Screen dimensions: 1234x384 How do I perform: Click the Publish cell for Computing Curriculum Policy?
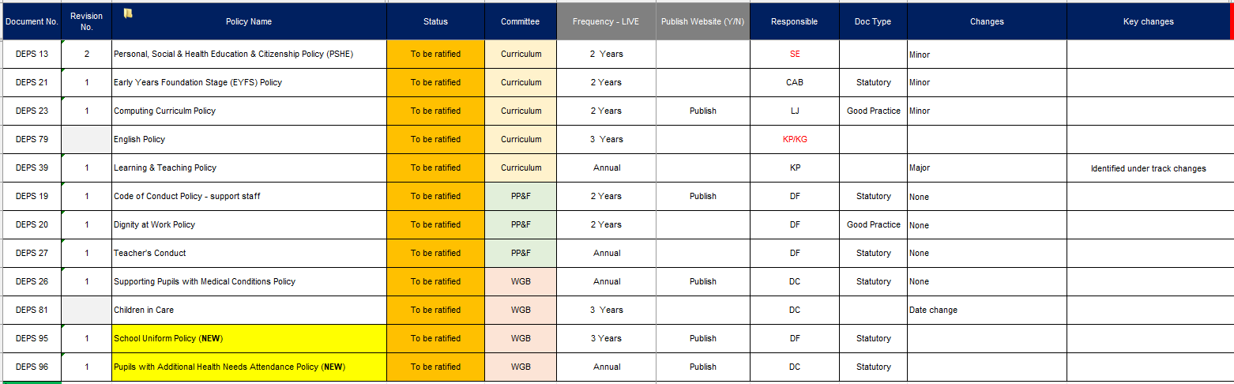pos(702,111)
